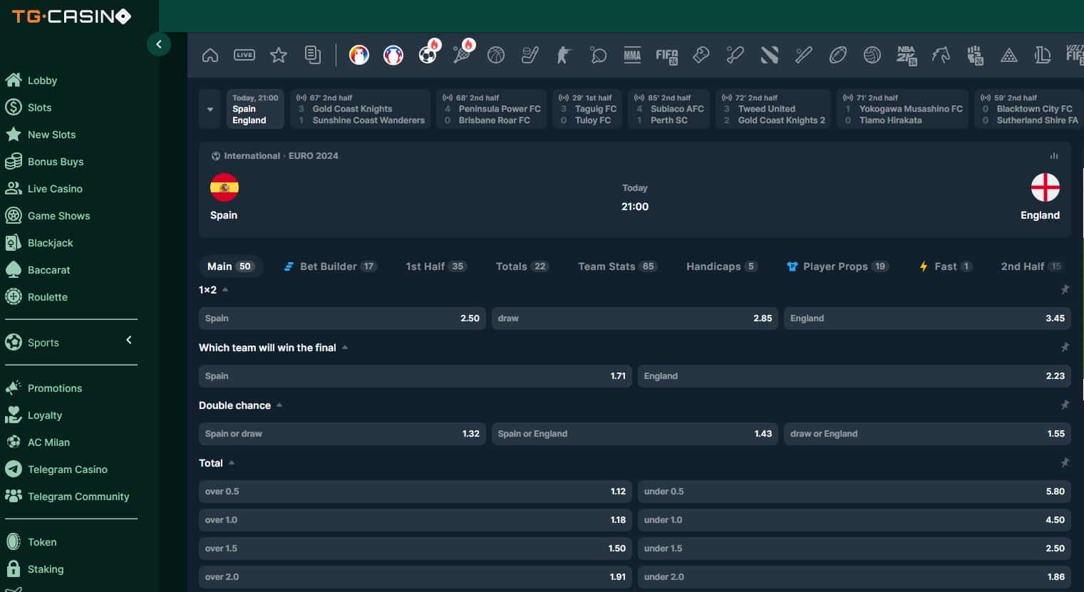Pick England to win final at 2.23
Image resolution: width=1084 pixels, height=592 pixels.
click(855, 376)
